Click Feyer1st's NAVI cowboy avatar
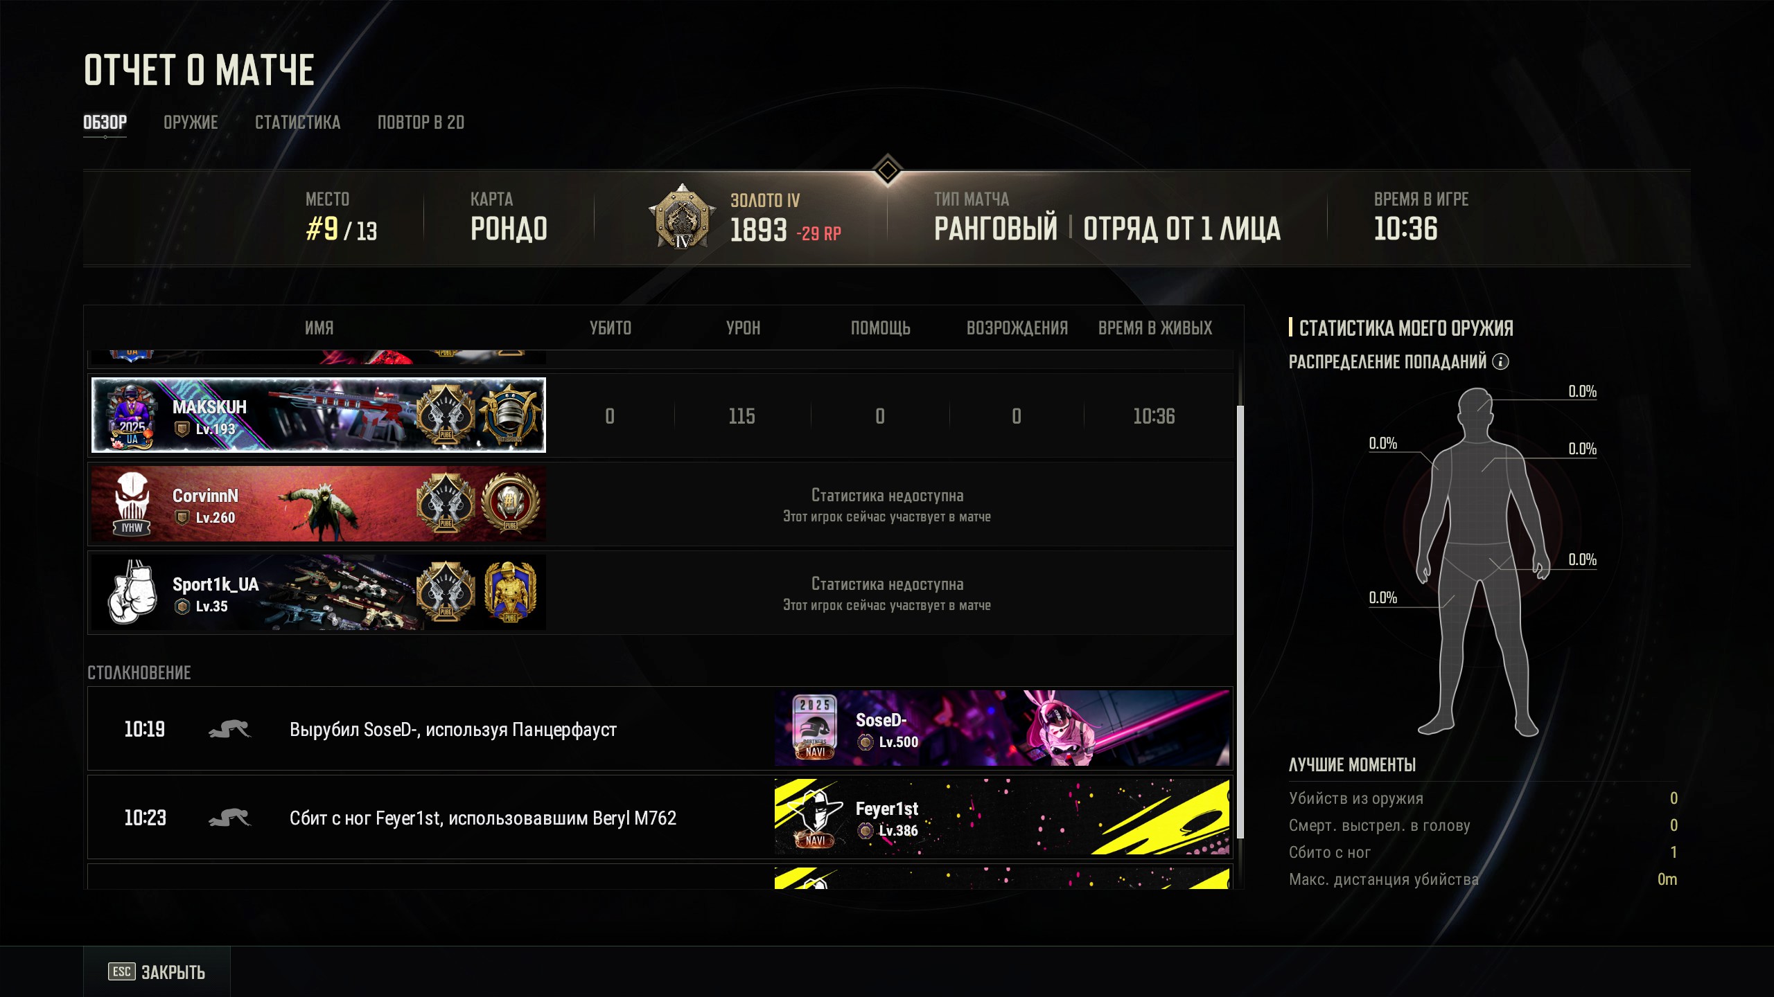1774x997 pixels. (815, 818)
